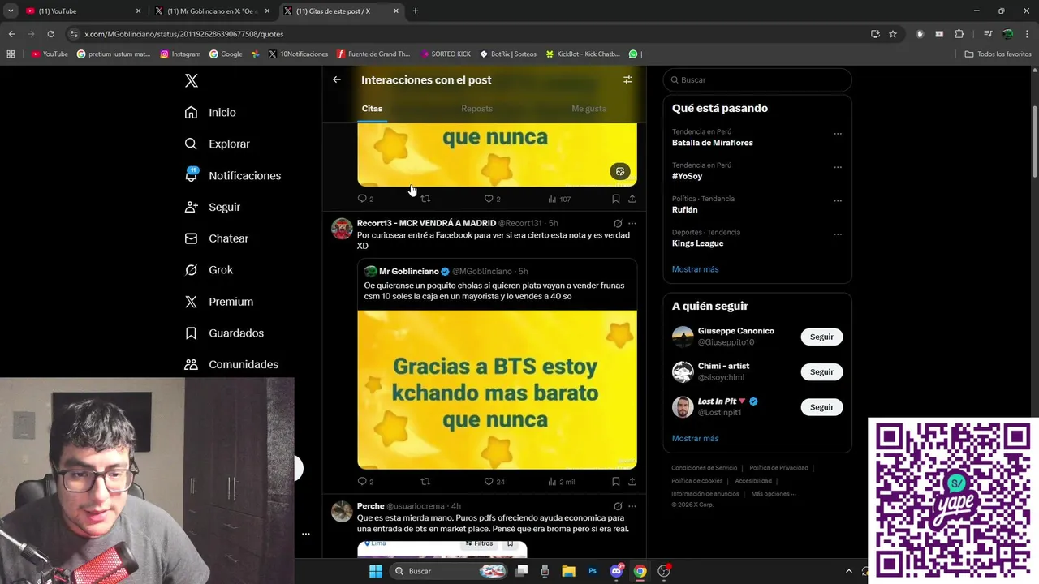Open options for Rufián trend
The width and height of the screenshot is (1039, 584).
click(x=838, y=201)
